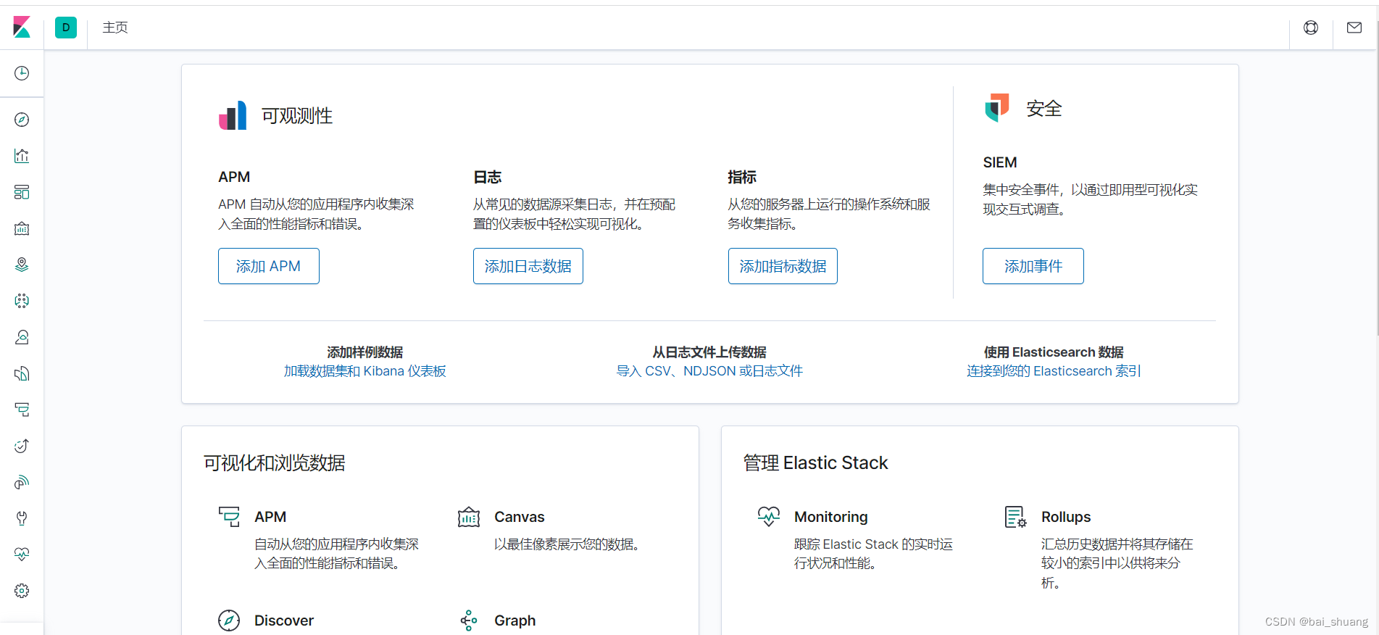
Task: Click 使用 Elasticsearch 数据 label
Action: pos(1054,352)
